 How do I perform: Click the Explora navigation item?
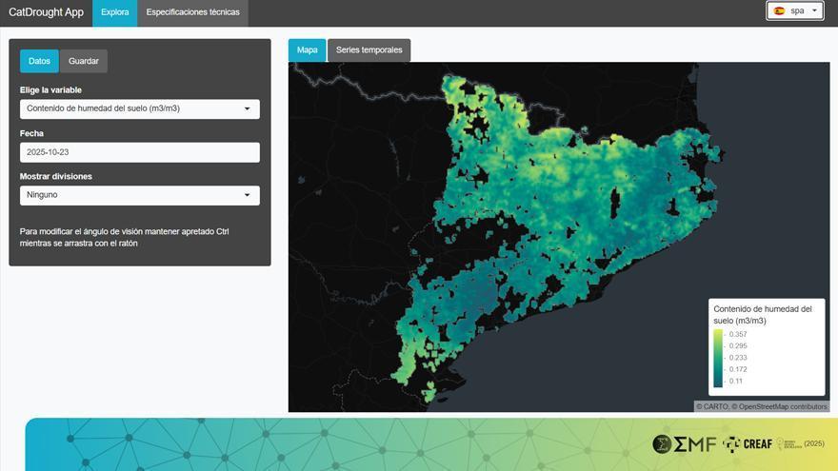pyautogui.click(x=114, y=12)
